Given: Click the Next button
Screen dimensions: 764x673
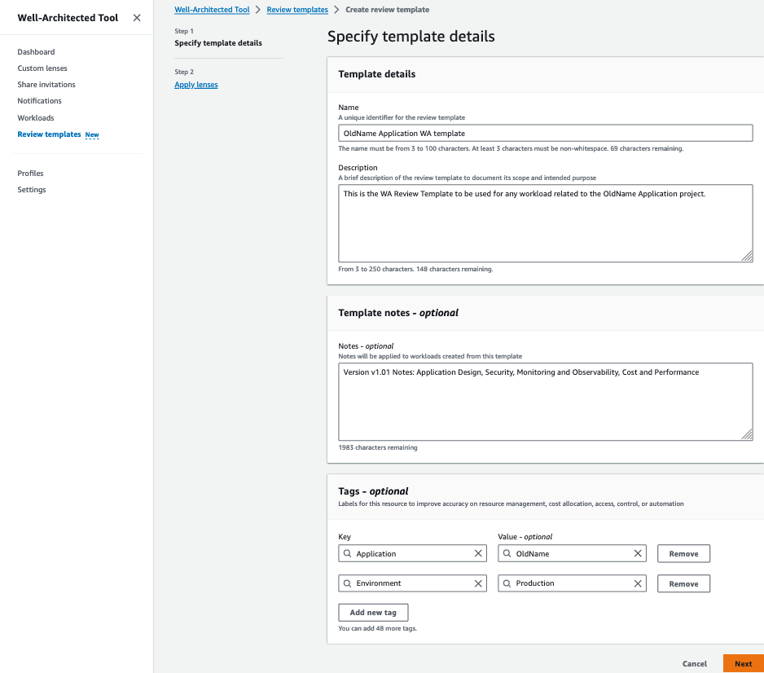Looking at the screenshot, I should [x=742, y=663].
